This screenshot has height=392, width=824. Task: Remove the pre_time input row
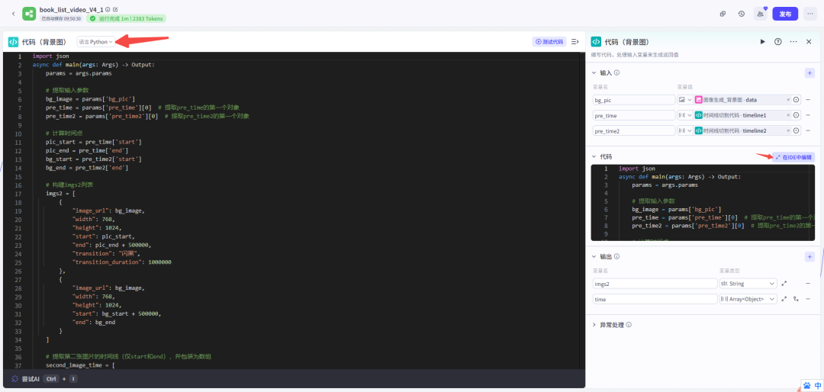pos(808,115)
